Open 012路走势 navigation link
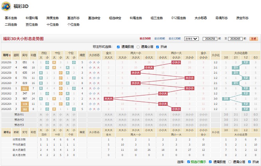 pyautogui.click(x=179, y=18)
